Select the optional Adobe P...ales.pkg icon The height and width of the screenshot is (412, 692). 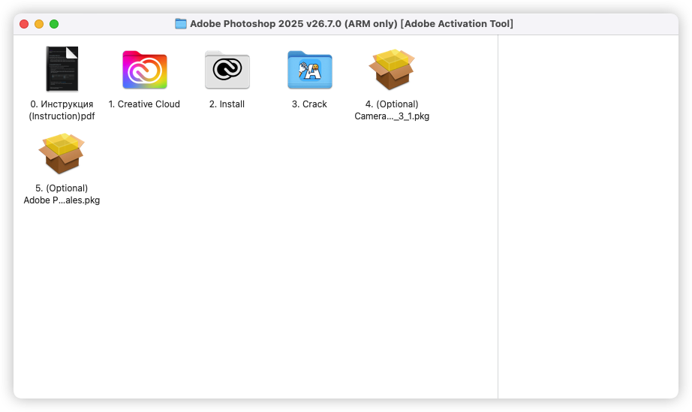coord(62,153)
